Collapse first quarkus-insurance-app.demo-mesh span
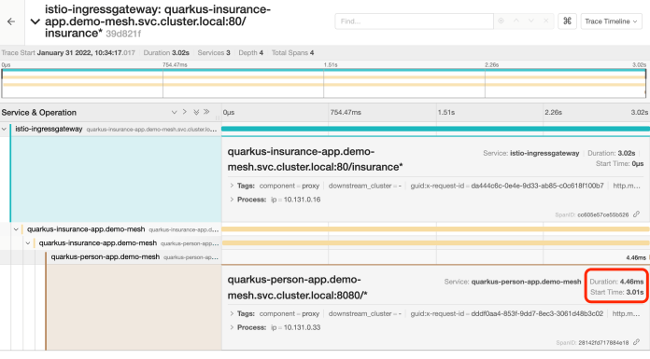Screen dimensions: 650x359 click(x=16, y=229)
